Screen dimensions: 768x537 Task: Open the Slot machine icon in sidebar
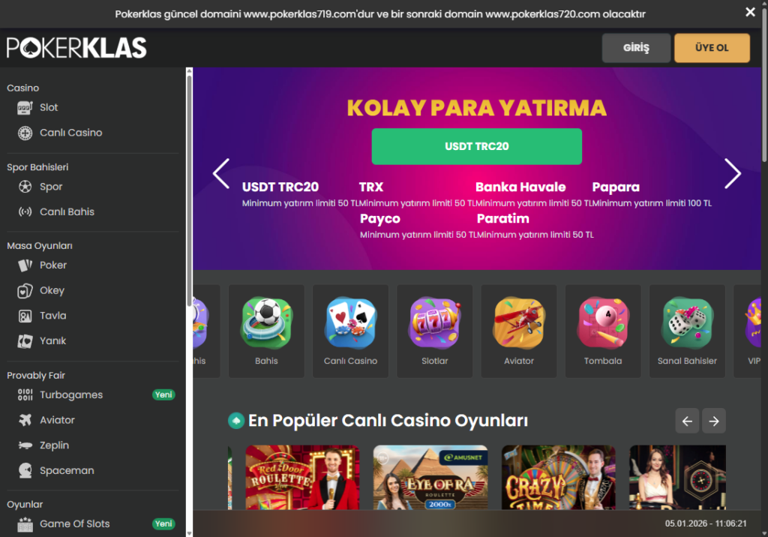click(25, 107)
